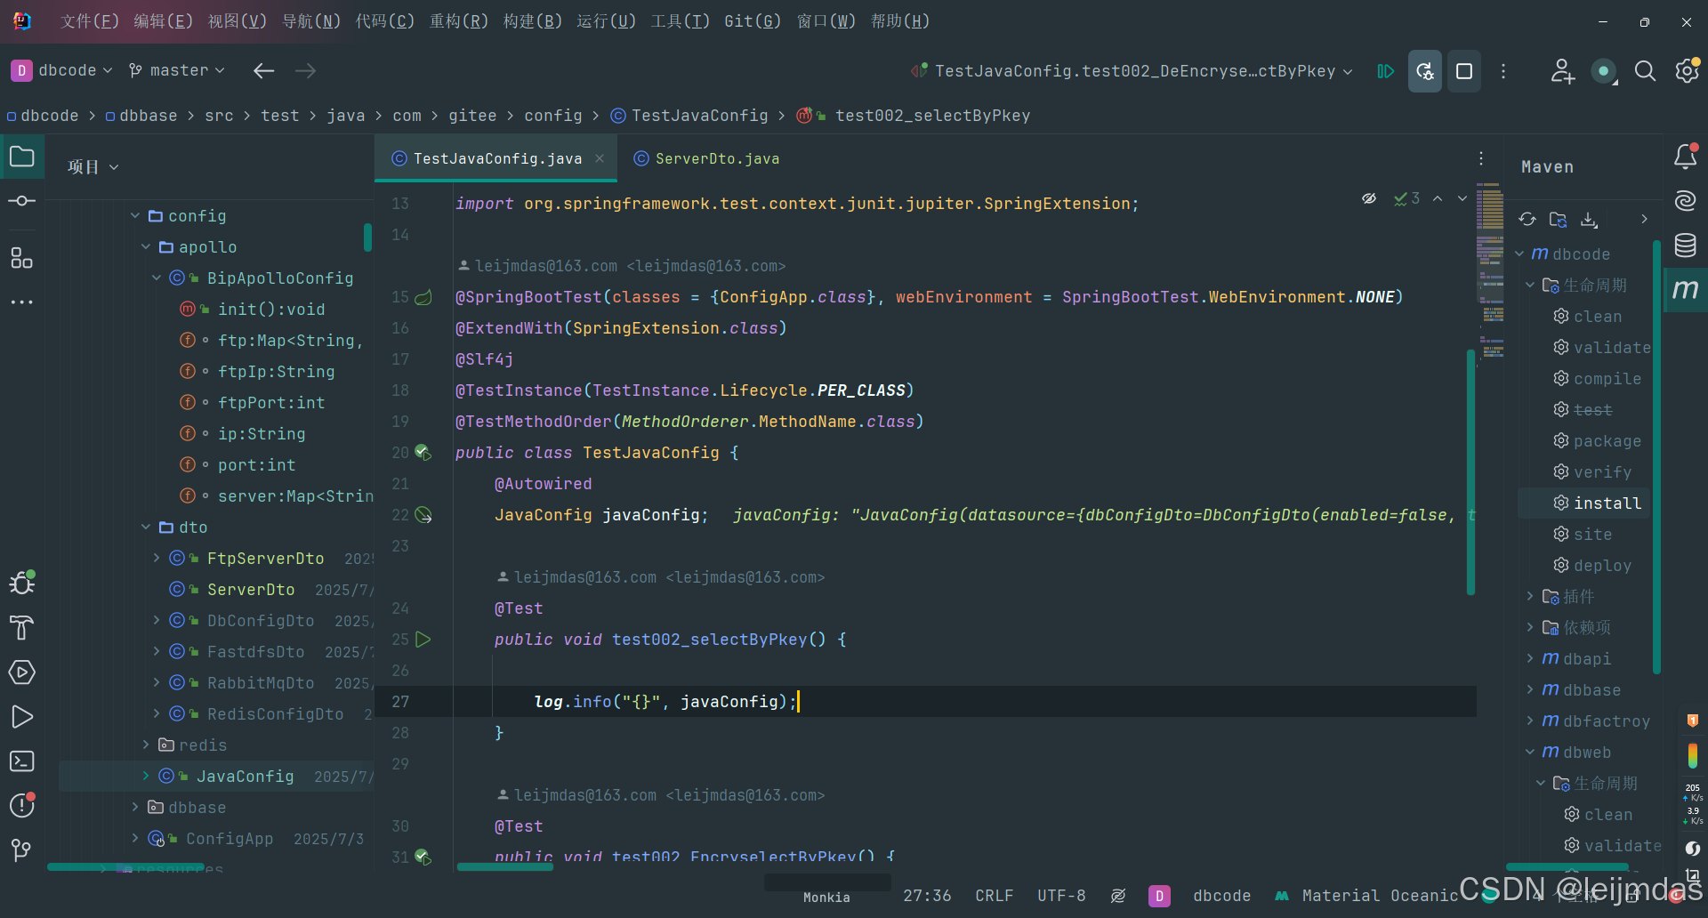
Task: Open the Notifications bell
Action: 1686,157
